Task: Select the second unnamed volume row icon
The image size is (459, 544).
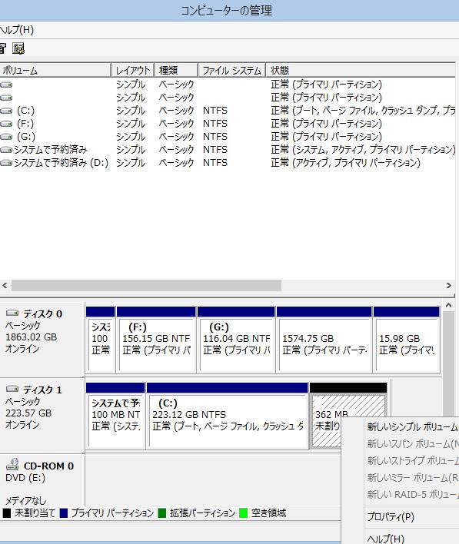Action: [x=6, y=98]
